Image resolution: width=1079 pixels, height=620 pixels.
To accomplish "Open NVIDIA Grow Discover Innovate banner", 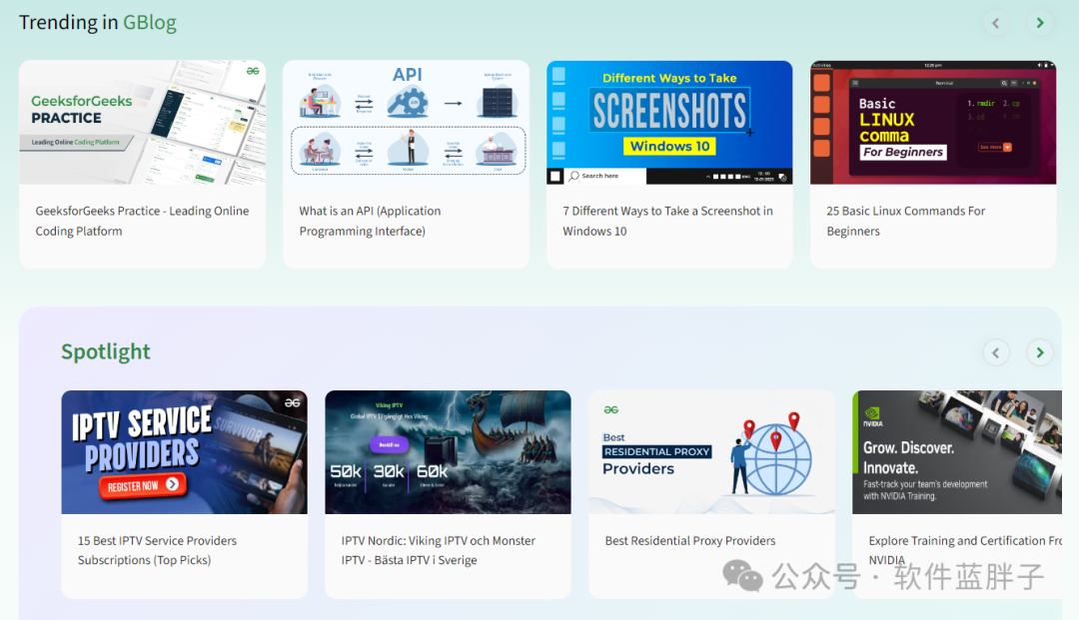I will click(x=957, y=452).
